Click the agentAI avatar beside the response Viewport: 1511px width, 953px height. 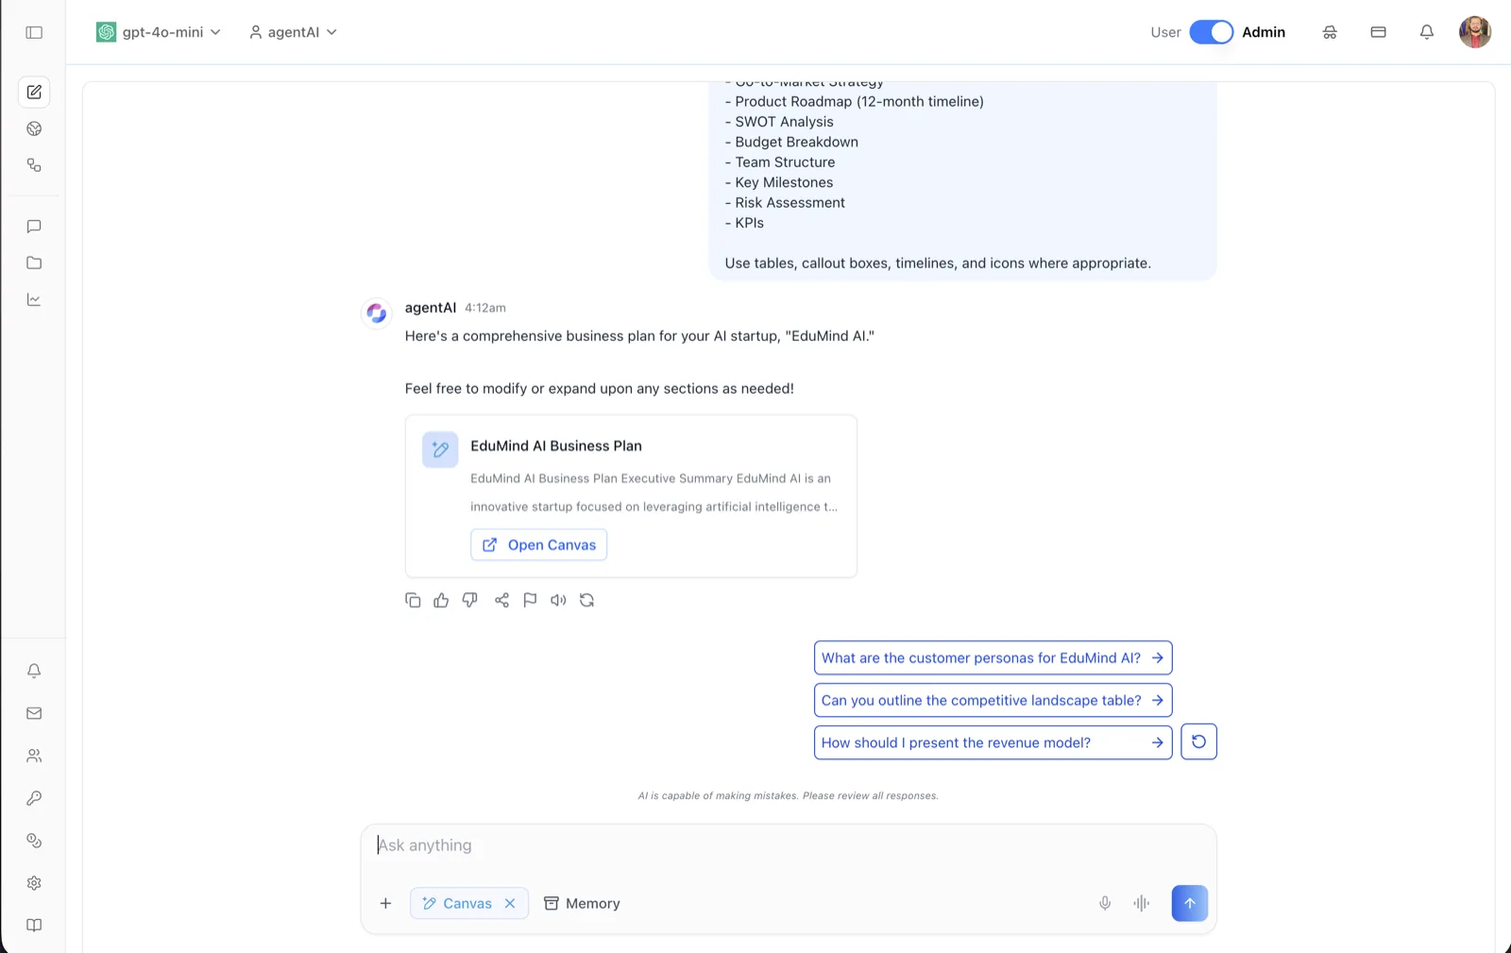click(x=377, y=313)
